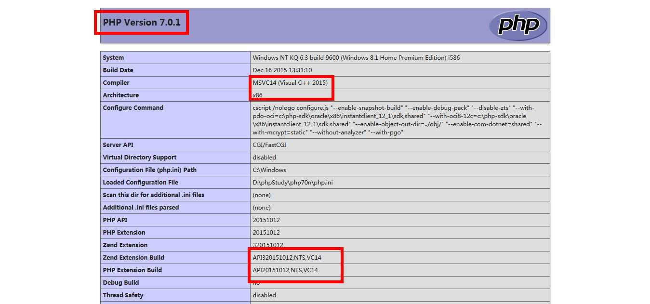Click the 'Build Date' label
Image resolution: width=650 pixels, height=304 pixels.
point(118,70)
